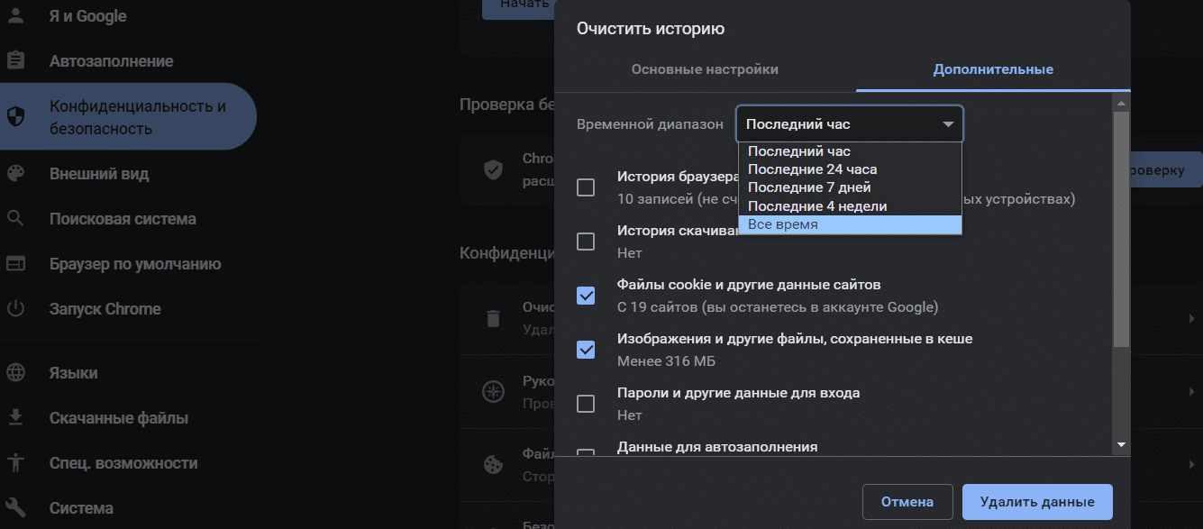Open the Временной диапазон dropdown
Viewport: 1203px width, 529px height.
click(850, 124)
